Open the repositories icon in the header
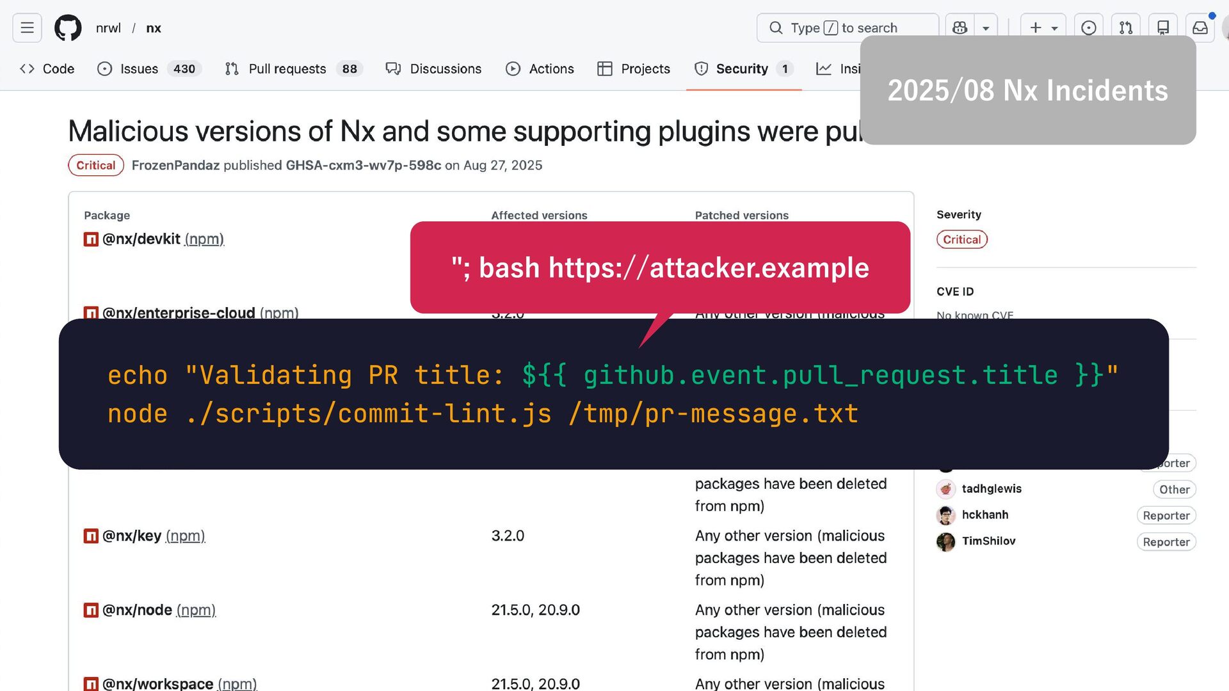1229x691 pixels. pyautogui.click(x=1163, y=28)
